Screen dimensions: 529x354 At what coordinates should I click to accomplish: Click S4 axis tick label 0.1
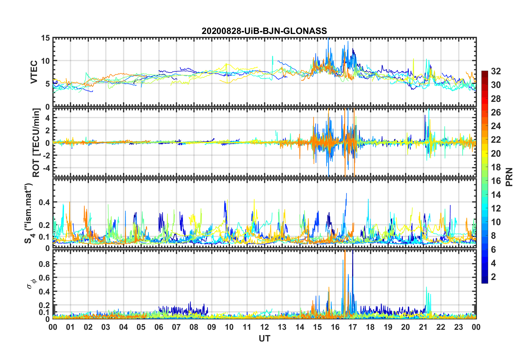(x=44, y=237)
